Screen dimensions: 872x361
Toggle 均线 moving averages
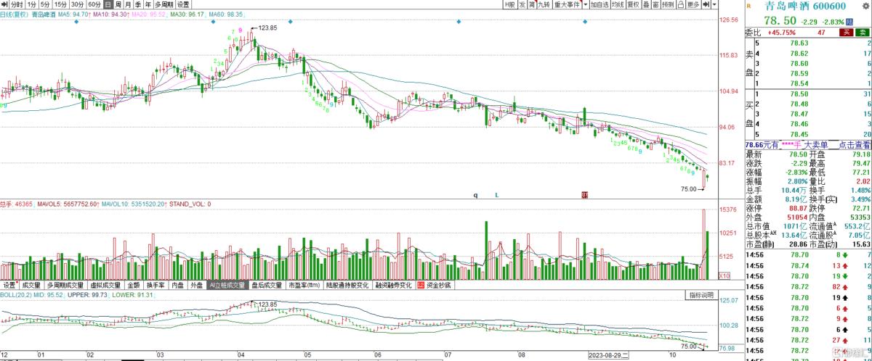[x=617, y=4]
